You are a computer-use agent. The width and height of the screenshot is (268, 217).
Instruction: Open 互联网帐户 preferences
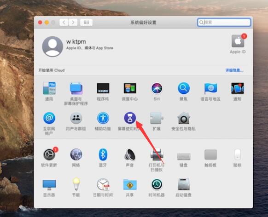(49, 118)
